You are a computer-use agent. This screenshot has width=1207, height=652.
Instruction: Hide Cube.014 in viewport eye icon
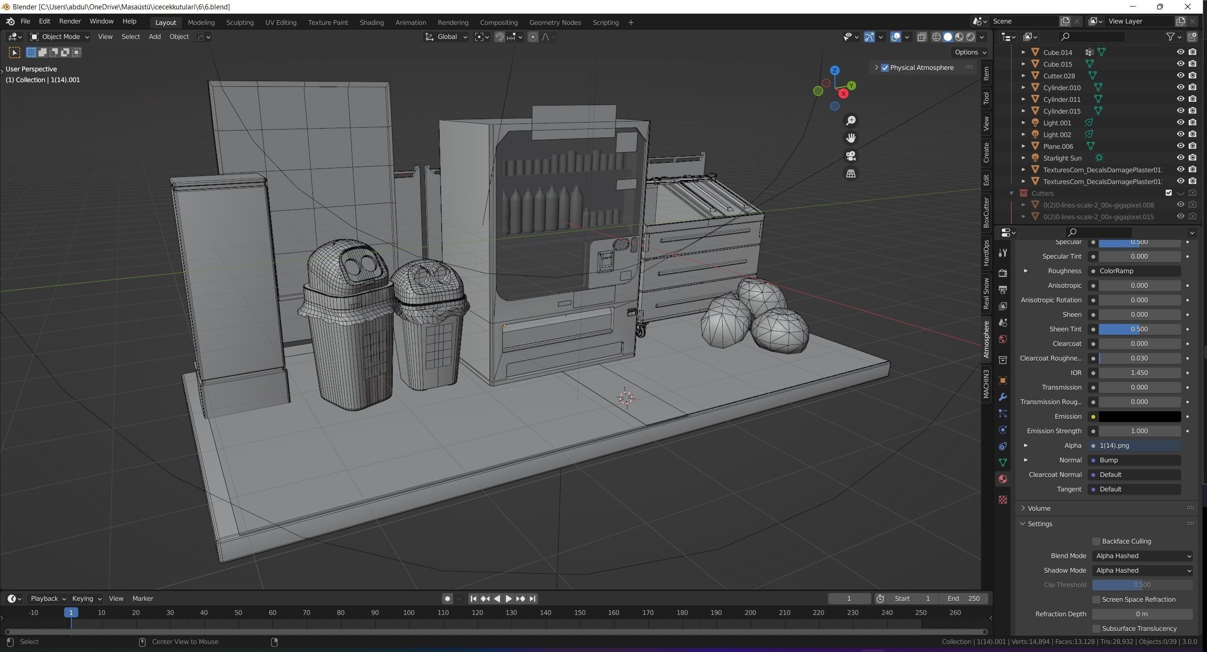(1180, 52)
